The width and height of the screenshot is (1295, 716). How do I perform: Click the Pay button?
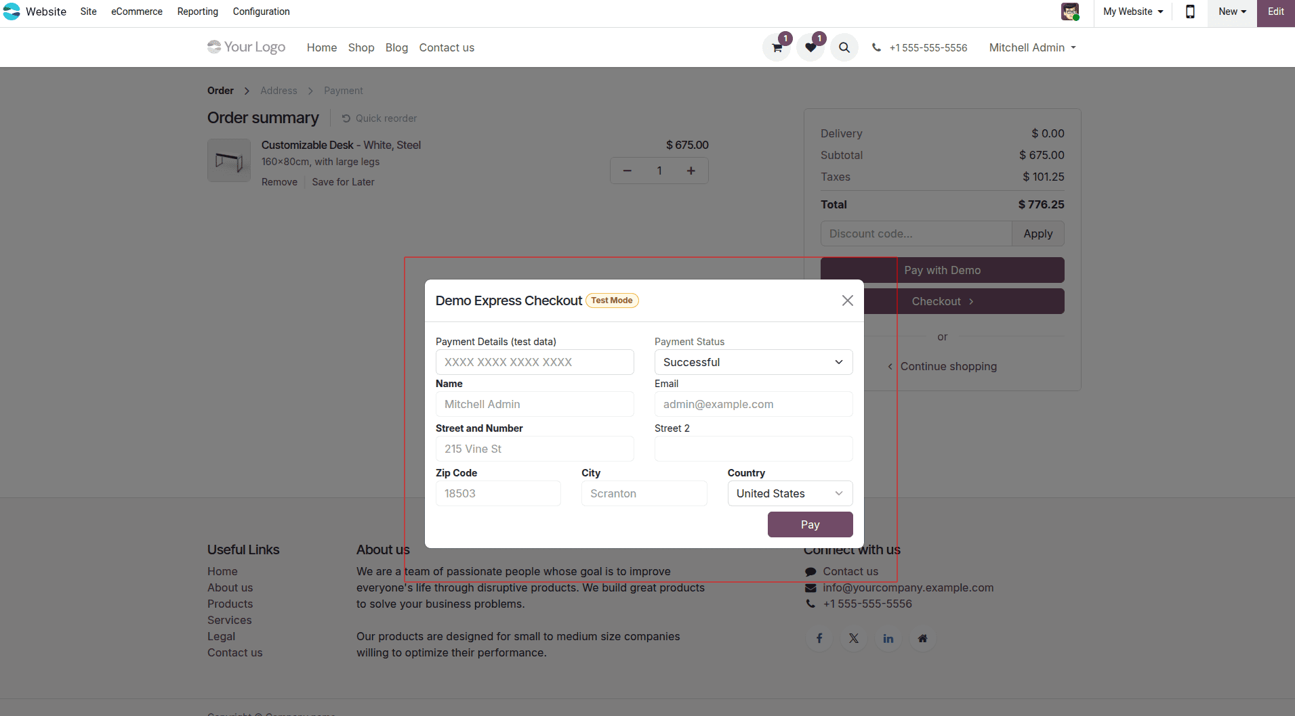[810, 524]
